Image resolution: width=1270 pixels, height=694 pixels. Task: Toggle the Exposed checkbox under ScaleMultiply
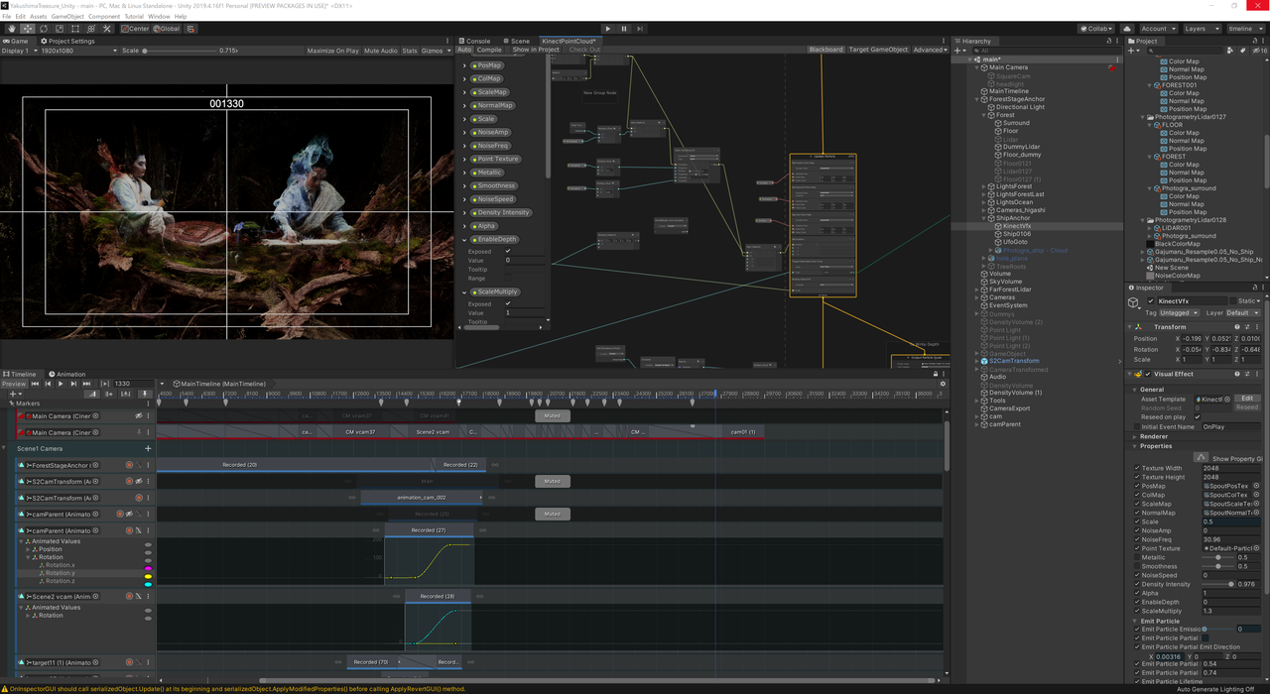point(508,304)
